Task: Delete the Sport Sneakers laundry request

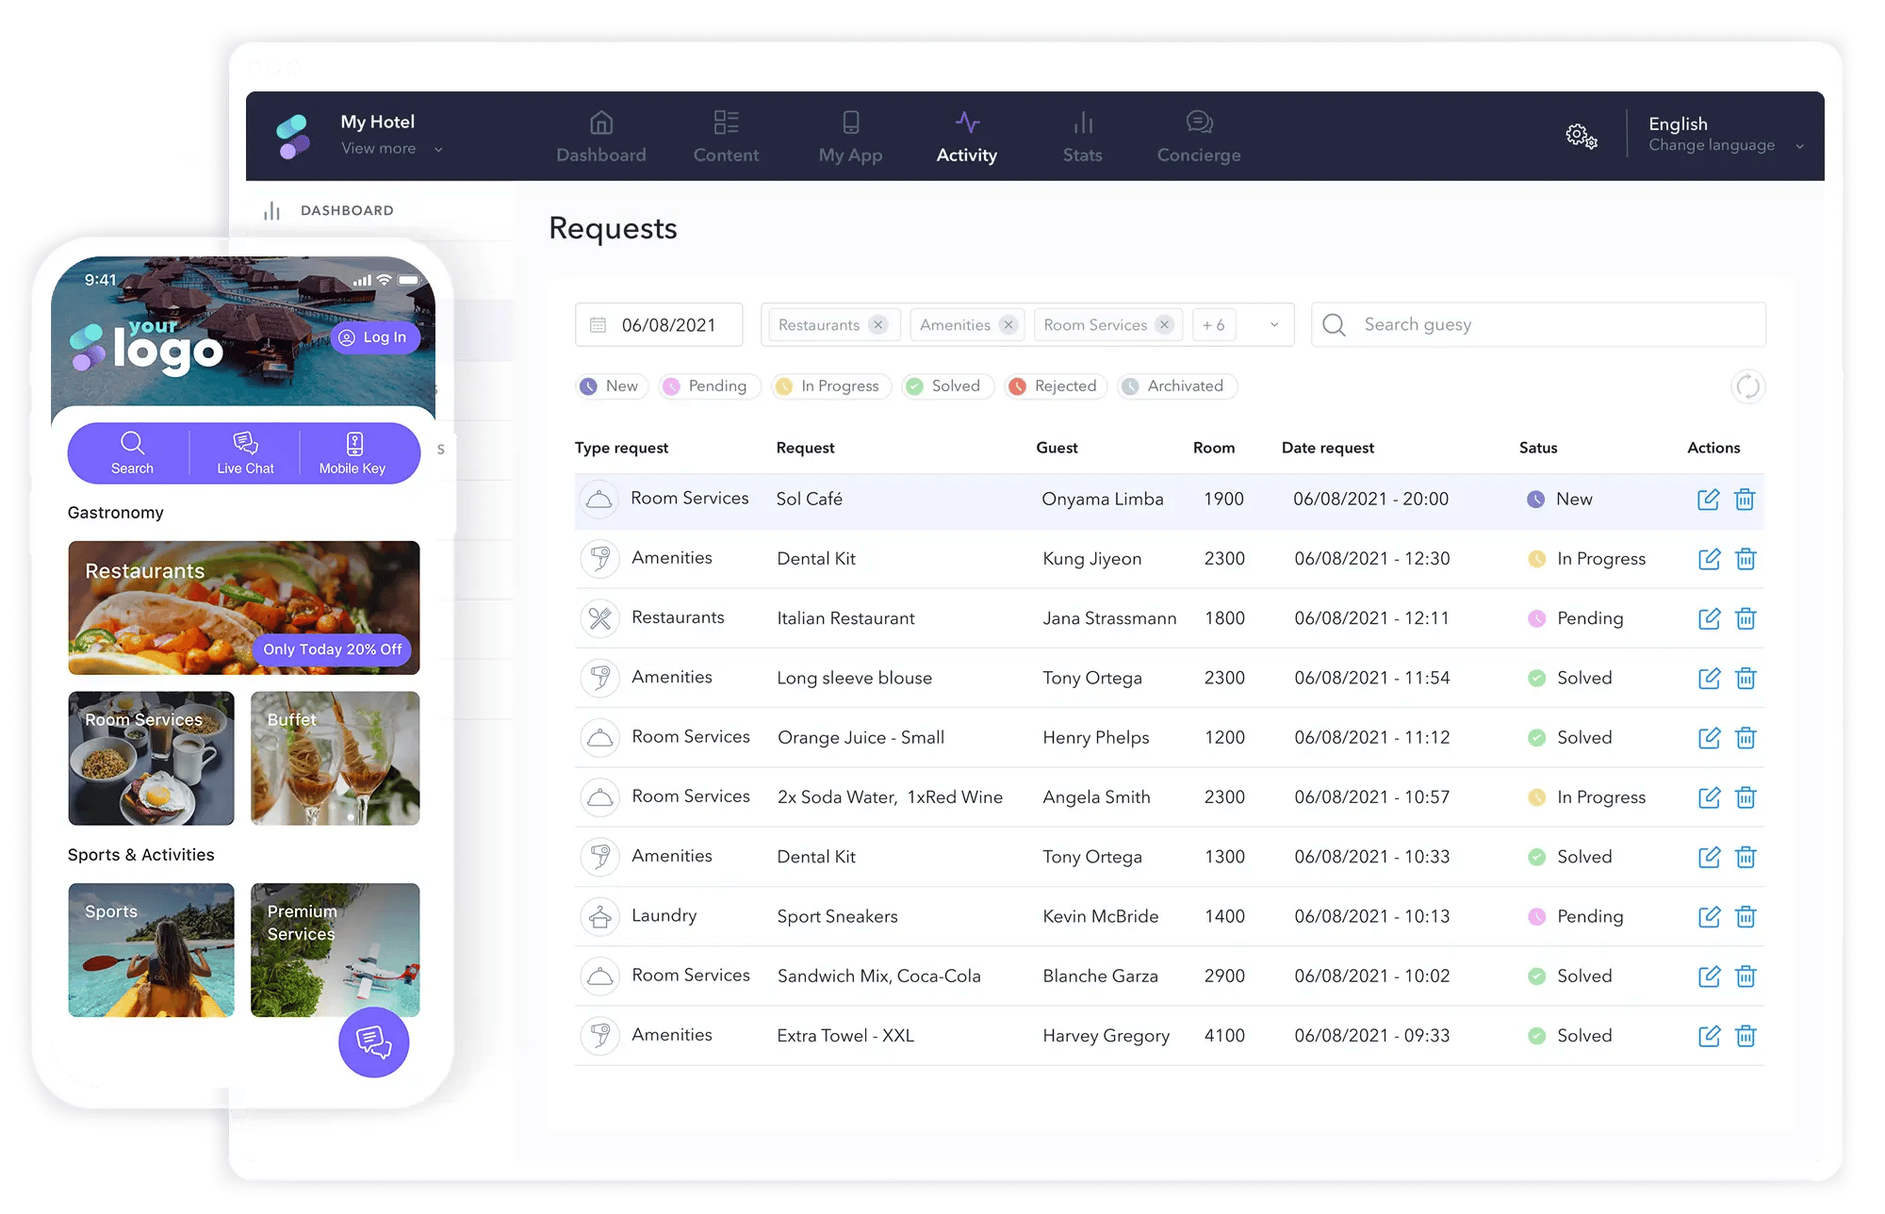Action: pos(1746,916)
